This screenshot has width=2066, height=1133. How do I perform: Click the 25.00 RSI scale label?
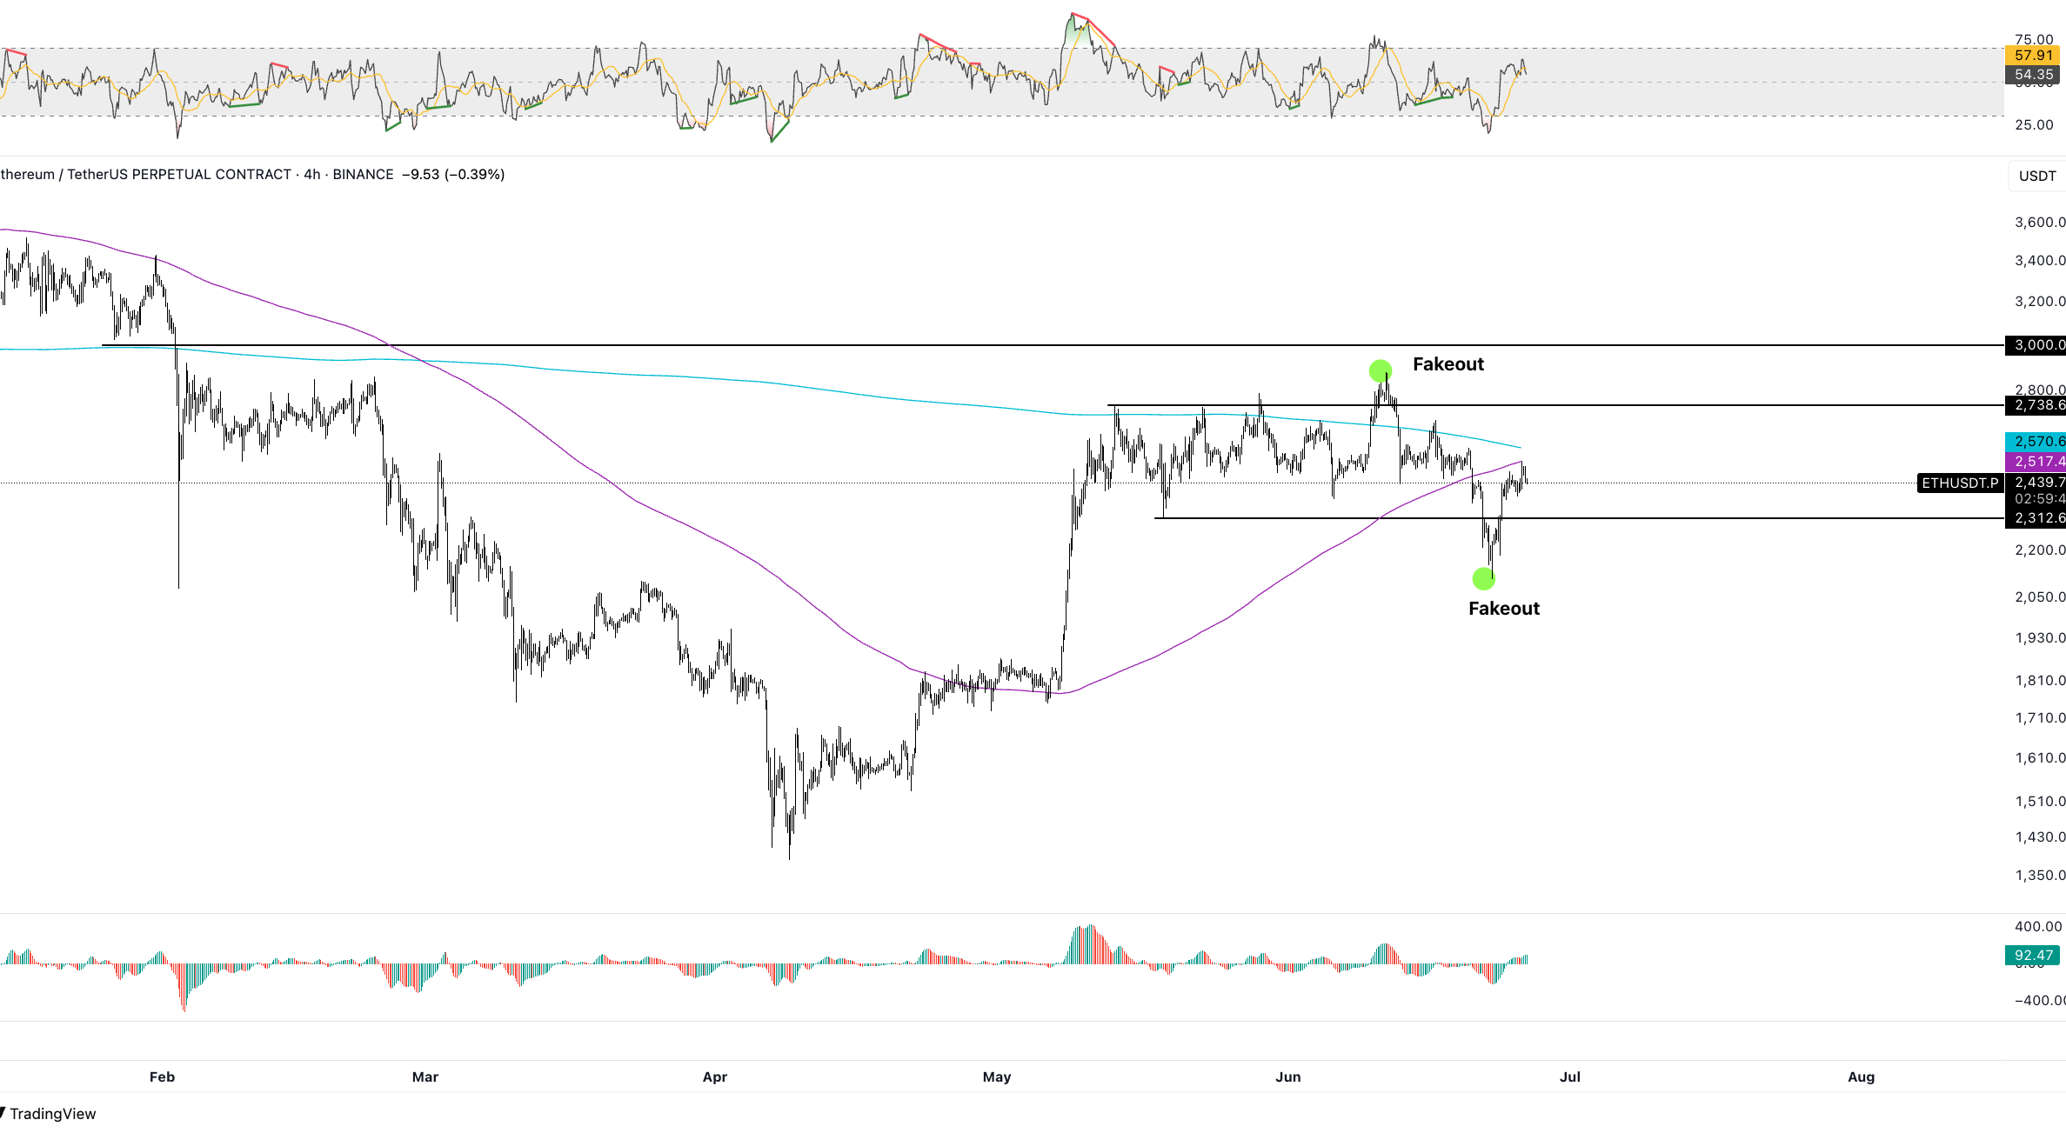point(2034,125)
